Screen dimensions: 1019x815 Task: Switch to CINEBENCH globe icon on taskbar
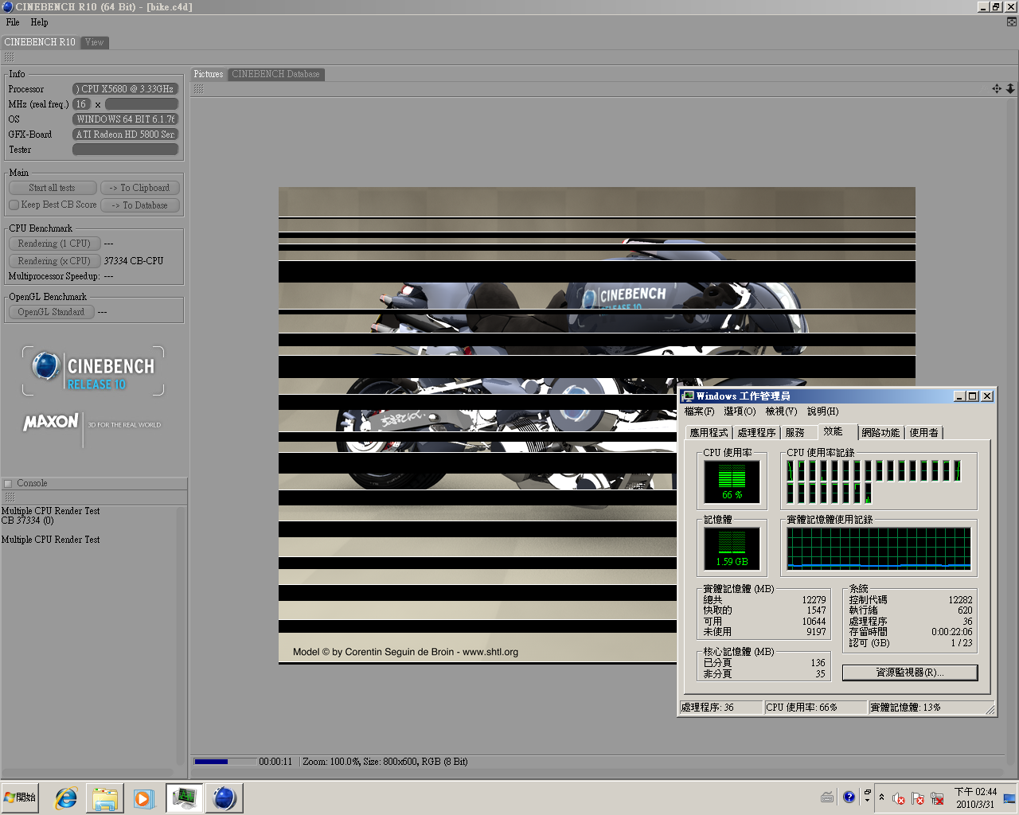click(224, 797)
